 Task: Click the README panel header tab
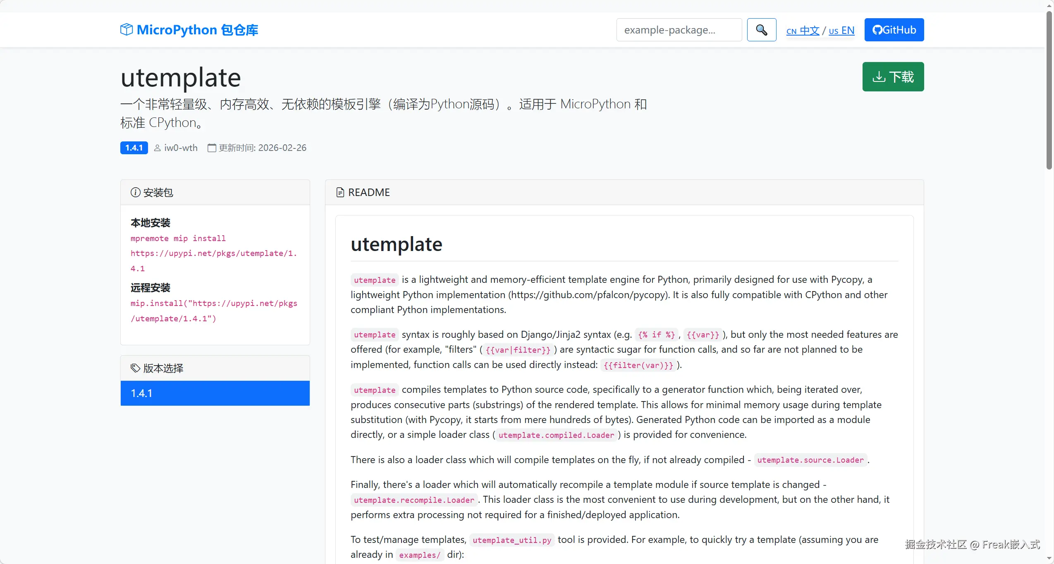pyautogui.click(x=369, y=192)
